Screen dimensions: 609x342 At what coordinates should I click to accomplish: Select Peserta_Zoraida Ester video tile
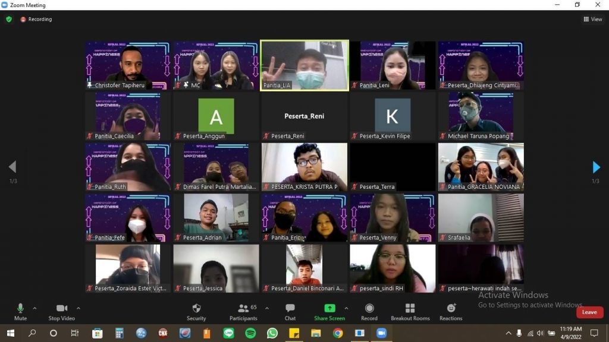pyautogui.click(x=128, y=268)
